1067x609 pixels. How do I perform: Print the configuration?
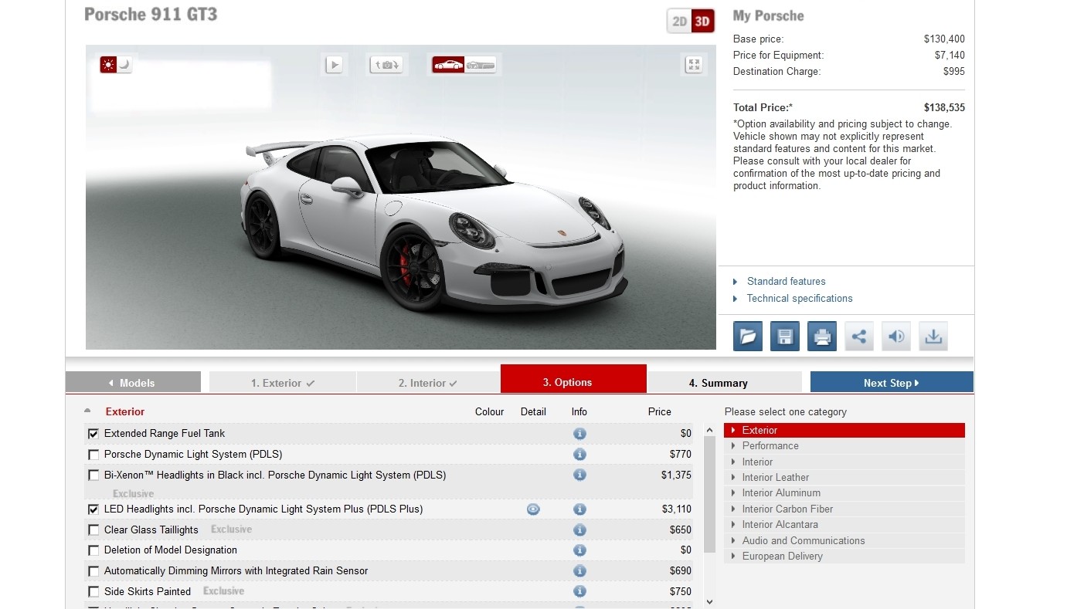(822, 337)
